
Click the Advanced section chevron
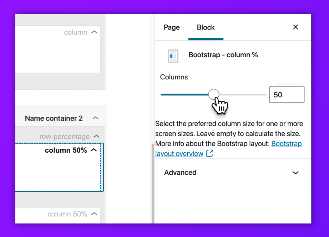[295, 173]
